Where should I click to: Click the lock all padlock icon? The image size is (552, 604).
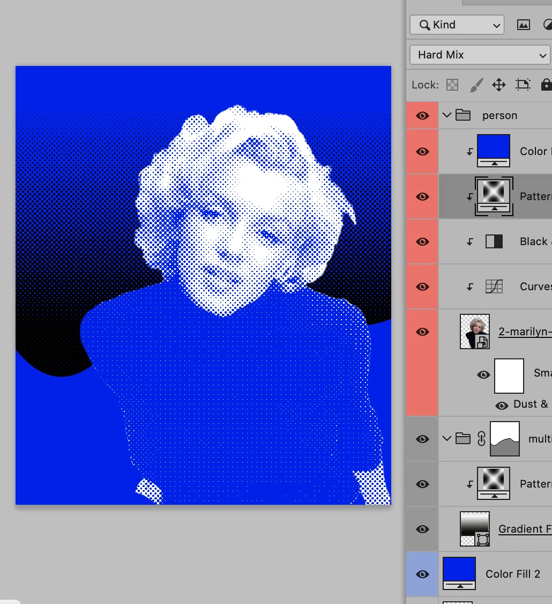click(546, 85)
